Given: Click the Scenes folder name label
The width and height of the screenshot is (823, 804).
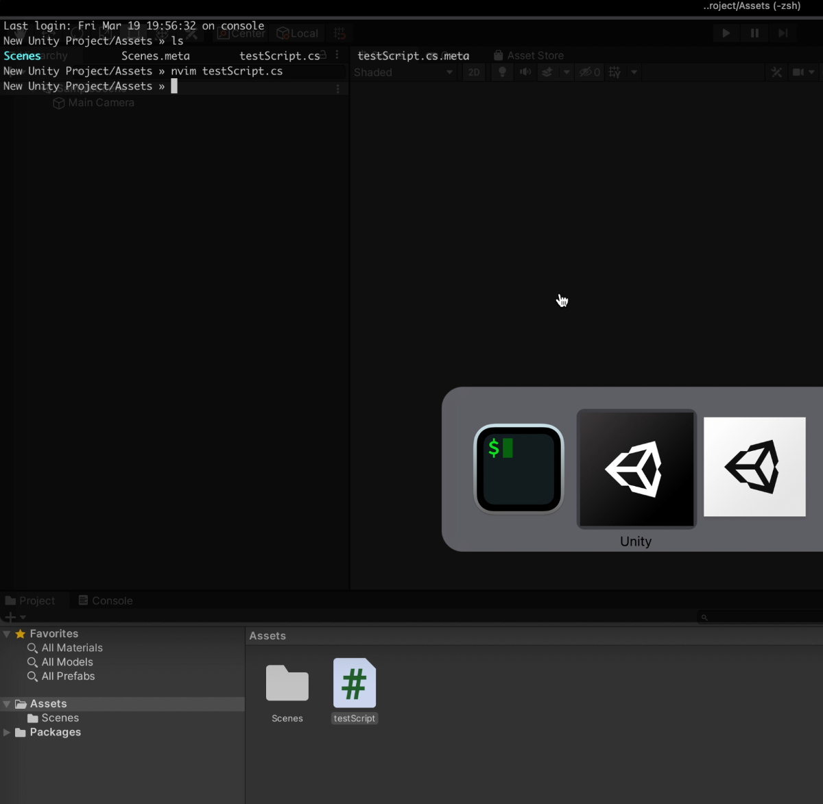Looking at the screenshot, I should [287, 718].
